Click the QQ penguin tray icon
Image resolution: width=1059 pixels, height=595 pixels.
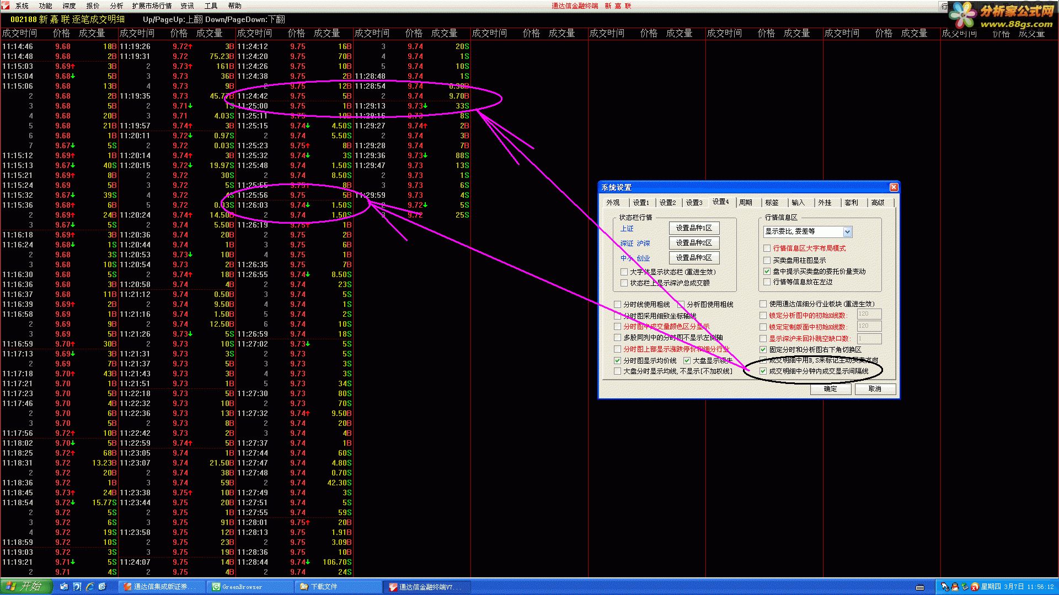955,587
